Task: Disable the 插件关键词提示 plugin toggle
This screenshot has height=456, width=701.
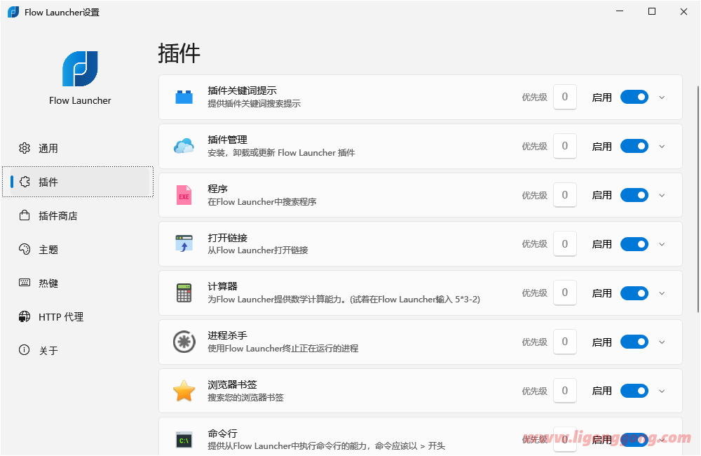Action: point(634,97)
